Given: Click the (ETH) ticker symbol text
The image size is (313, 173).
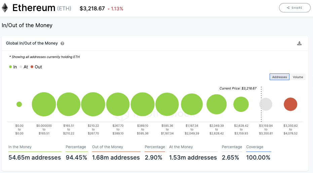Looking at the screenshot, I should coord(64,9).
